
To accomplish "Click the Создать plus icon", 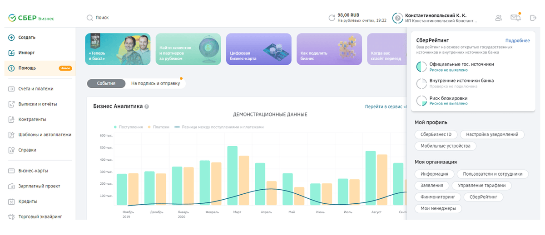I will pos(11,38).
